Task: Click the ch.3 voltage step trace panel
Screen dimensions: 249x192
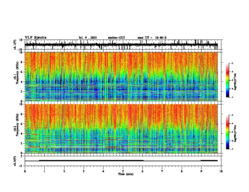Action: point(123,161)
